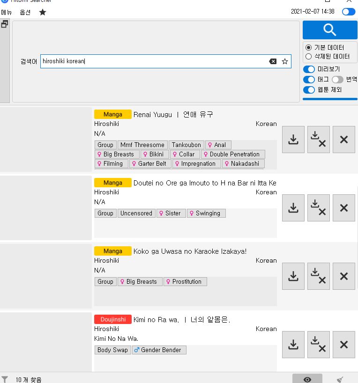Click the Anal tag
Screen dimensions: 358x383
[x=218, y=145]
